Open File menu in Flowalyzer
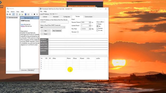166x93 pixels. coord(41,11)
